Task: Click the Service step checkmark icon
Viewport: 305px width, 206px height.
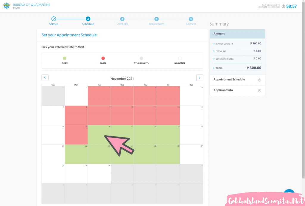Action: click(54, 19)
